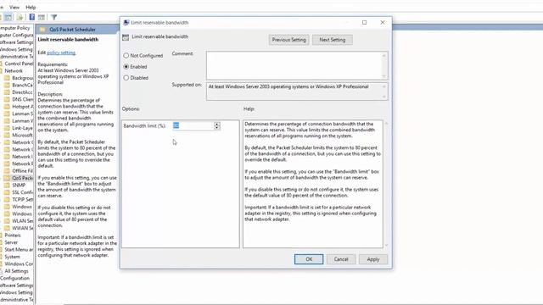
Task: Click the dialog title bar policy icon
Action: coord(126,23)
